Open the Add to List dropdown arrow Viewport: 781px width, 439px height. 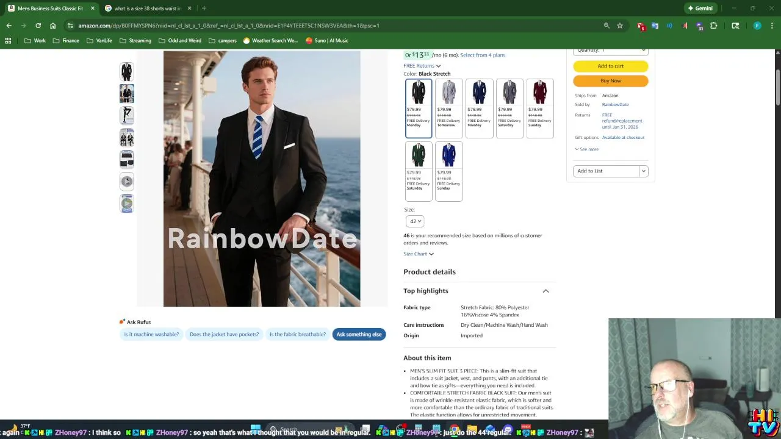point(643,171)
